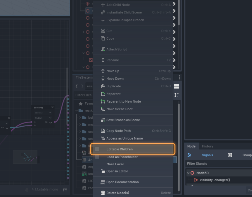Click the Duplicate node icon
252x197 pixels.
click(x=103, y=86)
